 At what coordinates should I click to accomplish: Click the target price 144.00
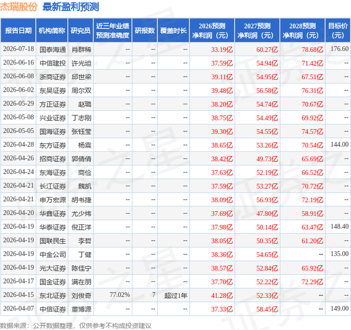coord(339,144)
